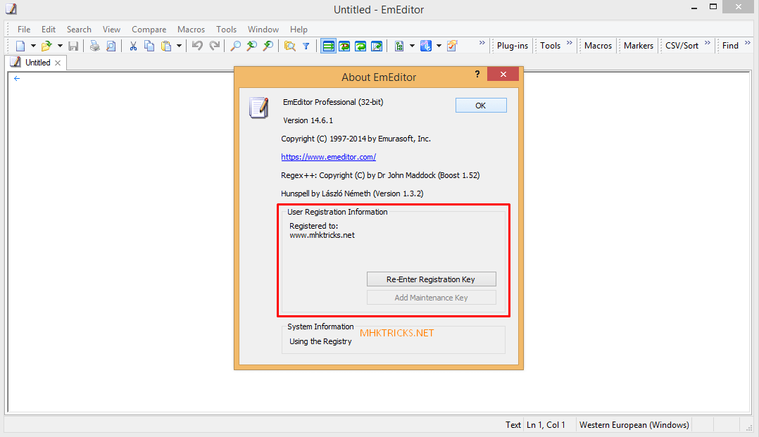Expand the ABC marker icon dropdown arrow
The width and height of the screenshot is (759, 437).
[x=439, y=46]
